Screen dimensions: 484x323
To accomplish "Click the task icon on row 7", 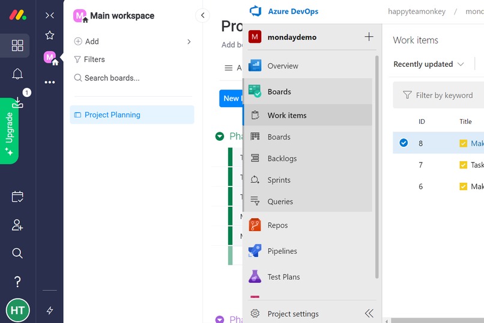I will coord(463,165).
